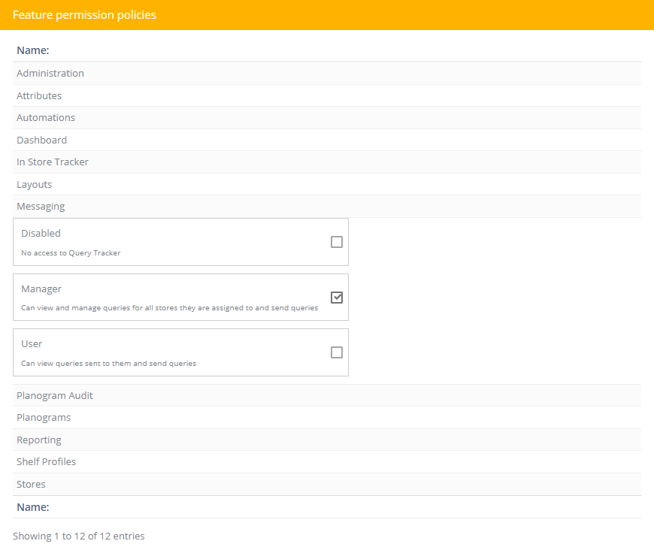Expand the Administration policy row
The image size is (654, 544).
pyautogui.click(x=326, y=74)
